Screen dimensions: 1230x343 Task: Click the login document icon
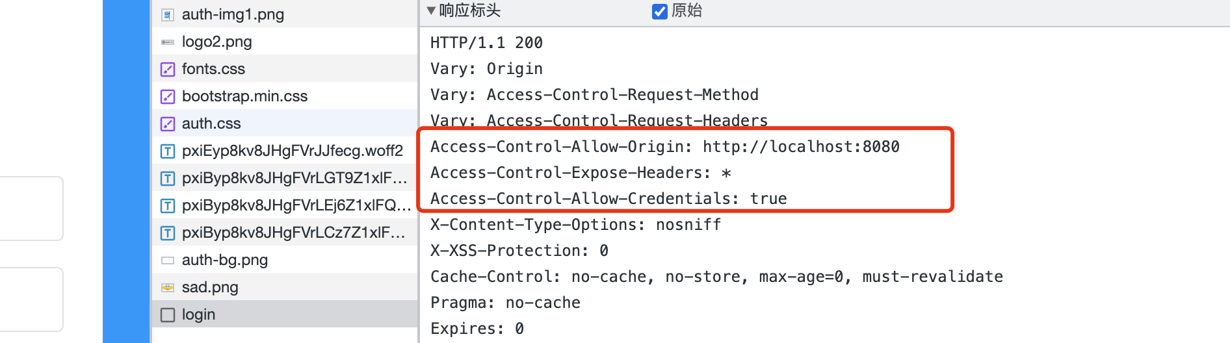[168, 315]
